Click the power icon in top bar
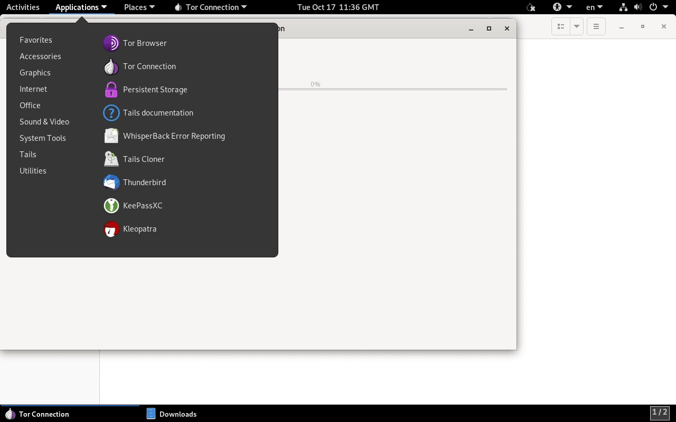Viewport: 676px width, 422px height. pos(653,7)
